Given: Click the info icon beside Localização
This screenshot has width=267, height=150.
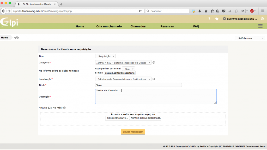Looking at the screenshot, I should [154, 79].
